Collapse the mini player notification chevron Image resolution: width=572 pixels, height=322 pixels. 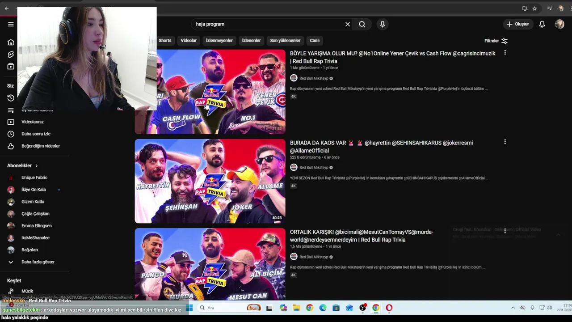click(x=558, y=234)
